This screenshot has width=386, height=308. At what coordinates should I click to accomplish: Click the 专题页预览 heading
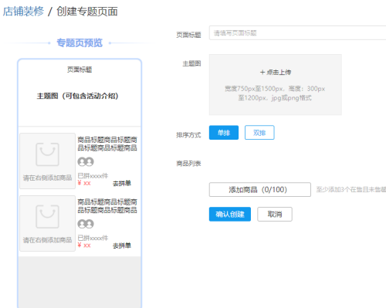point(80,42)
